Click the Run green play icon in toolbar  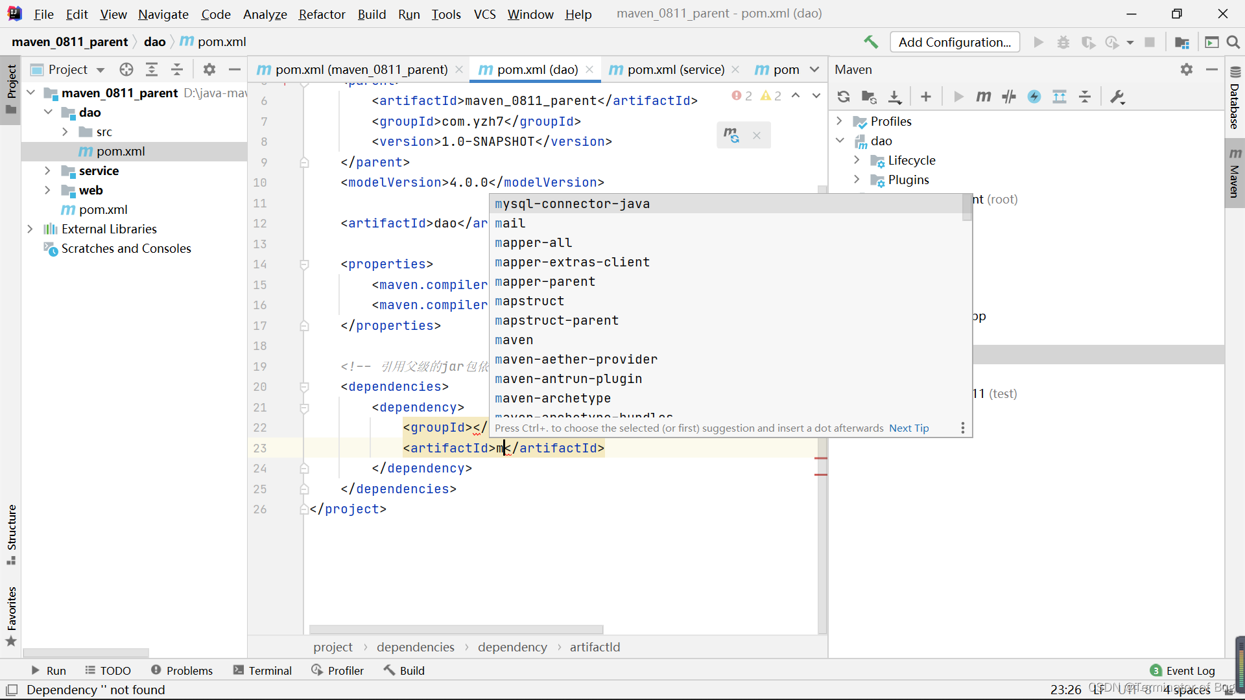pos(1038,42)
